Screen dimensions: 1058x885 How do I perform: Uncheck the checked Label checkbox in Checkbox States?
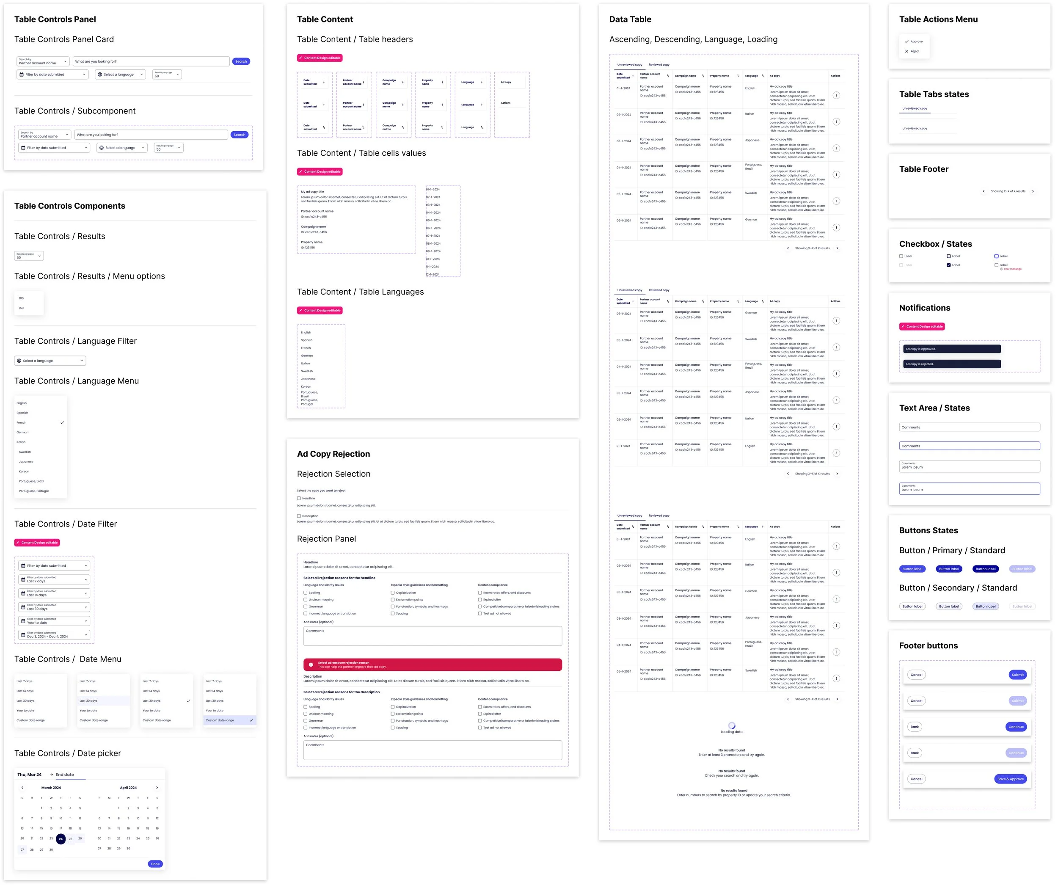[x=949, y=265]
